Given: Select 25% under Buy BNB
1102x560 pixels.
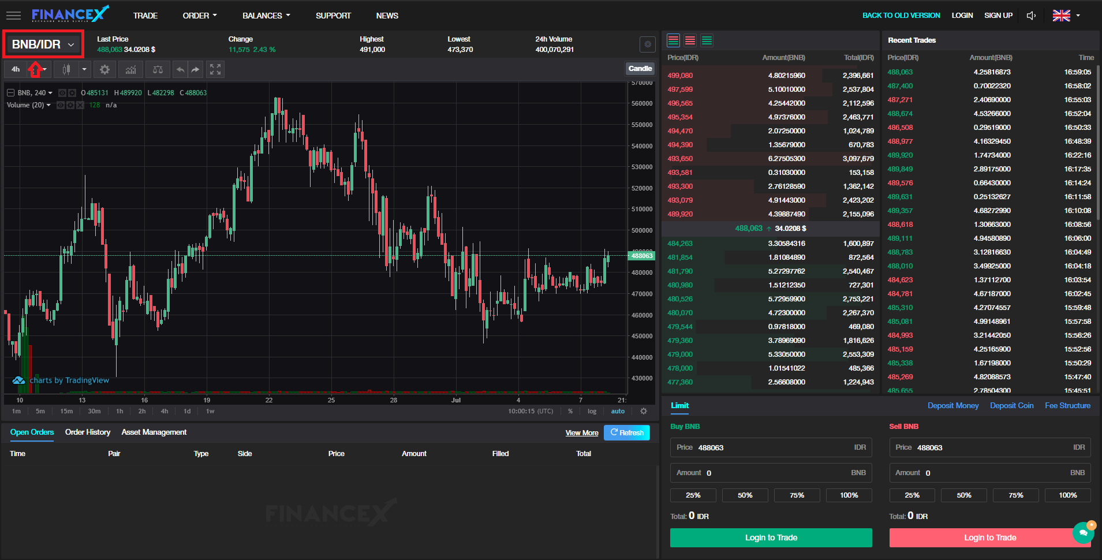Looking at the screenshot, I should [693, 495].
